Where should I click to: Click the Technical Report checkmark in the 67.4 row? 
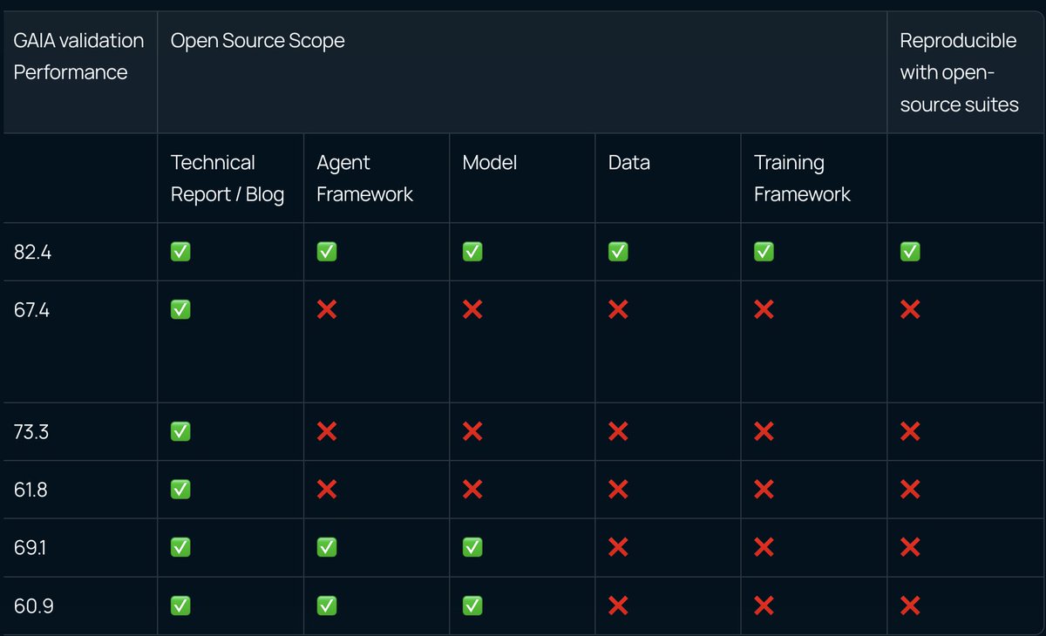(x=180, y=309)
